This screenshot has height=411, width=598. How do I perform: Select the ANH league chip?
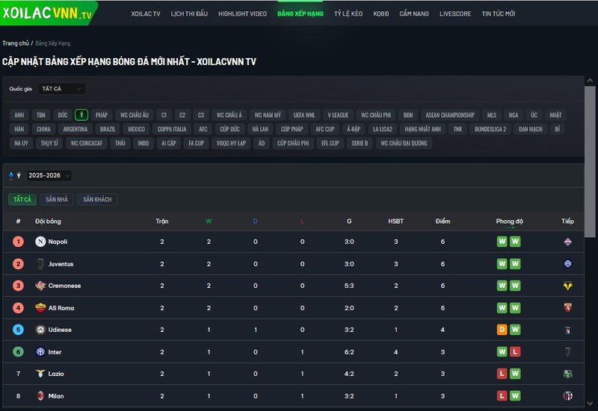(x=19, y=115)
